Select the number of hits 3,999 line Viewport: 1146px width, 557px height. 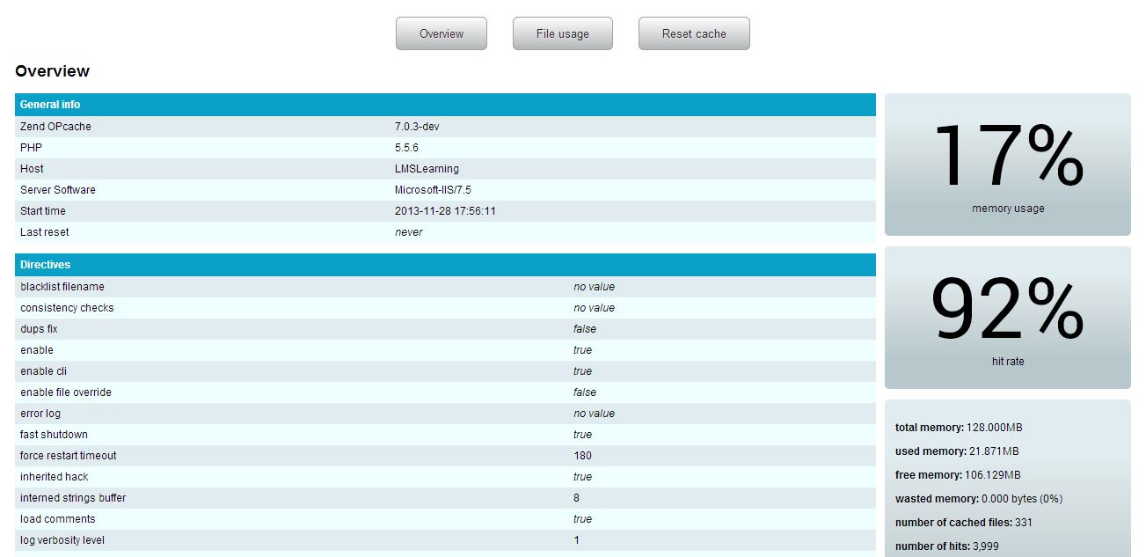click(947, 546)
